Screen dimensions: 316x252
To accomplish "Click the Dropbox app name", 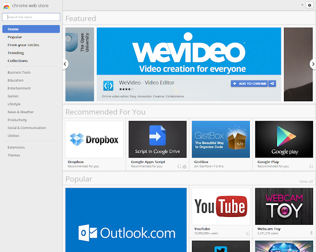I will click(x=76, y=162).
